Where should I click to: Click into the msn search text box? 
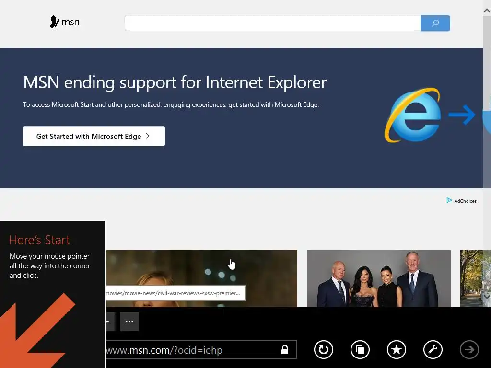pos(272,23)
